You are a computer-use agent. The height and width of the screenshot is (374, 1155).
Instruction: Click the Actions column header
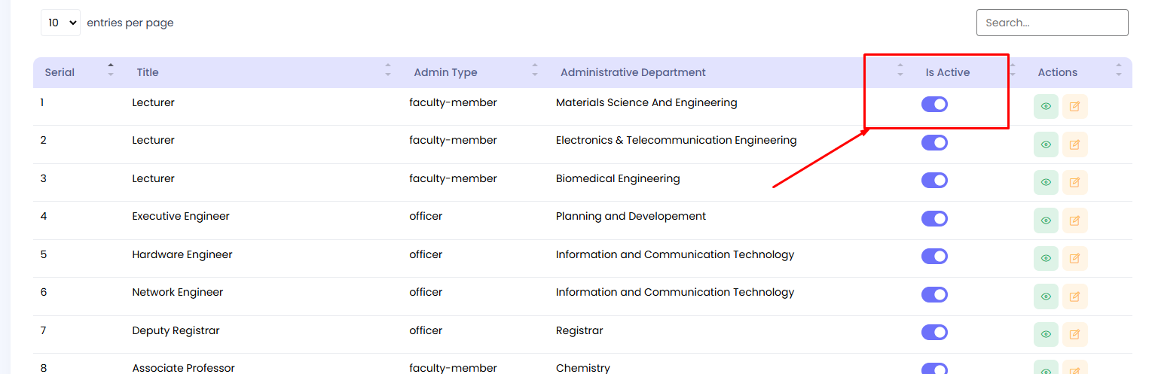[1057, 72]
